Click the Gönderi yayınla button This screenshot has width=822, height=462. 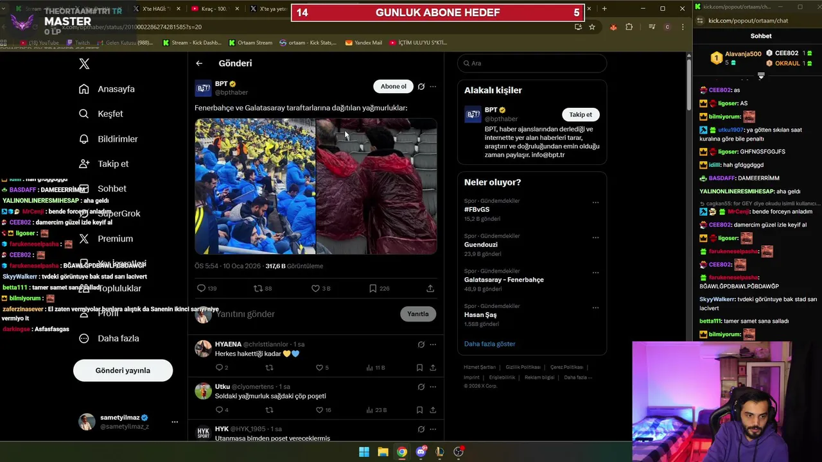pos(123,370)
